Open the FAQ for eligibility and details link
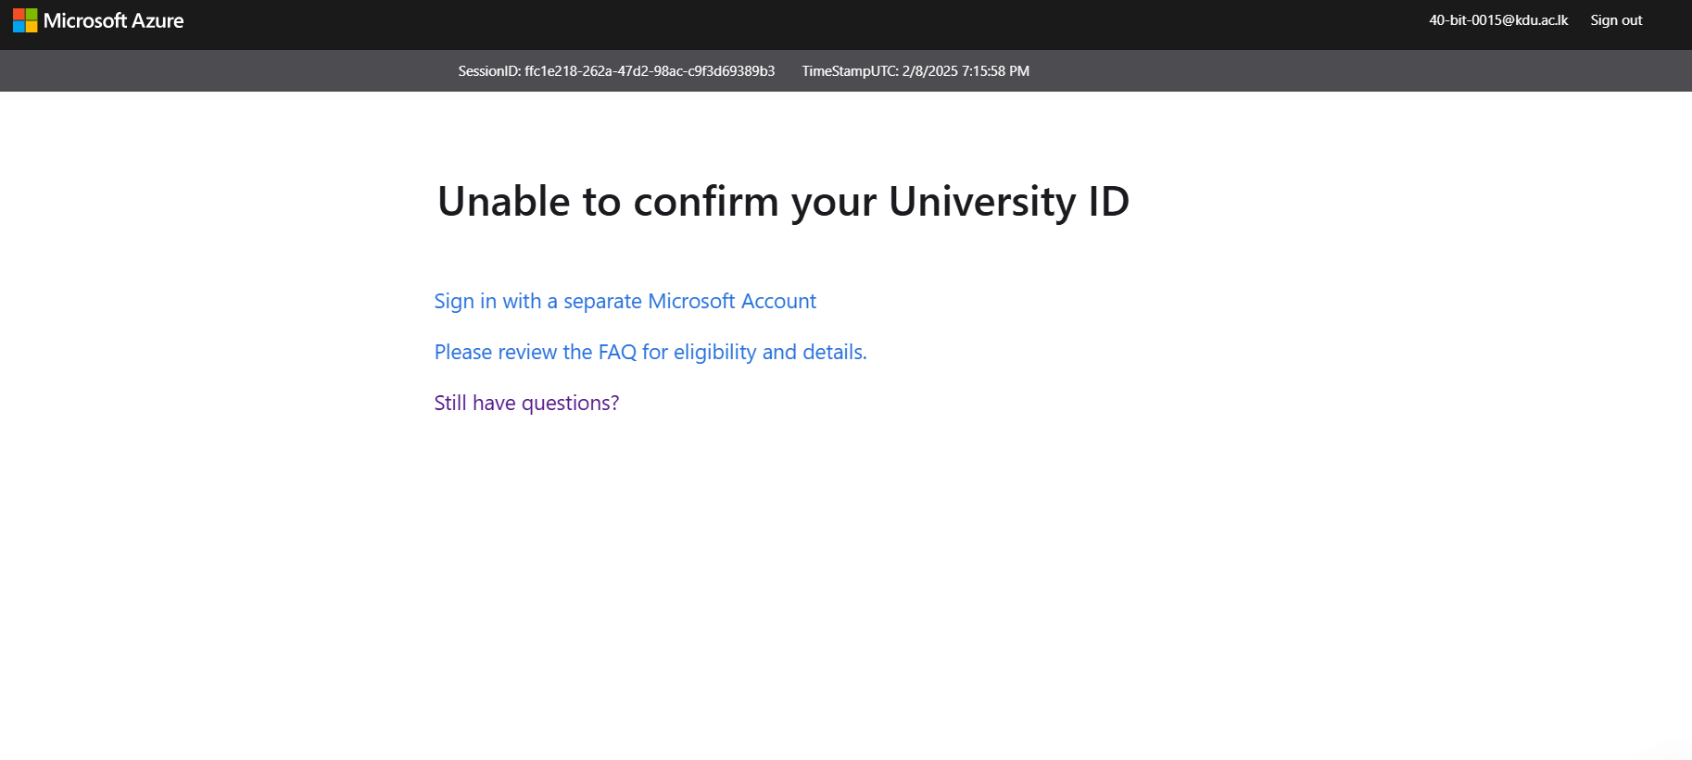Viewport: 1692px width, 760px height. pos(650,353)
